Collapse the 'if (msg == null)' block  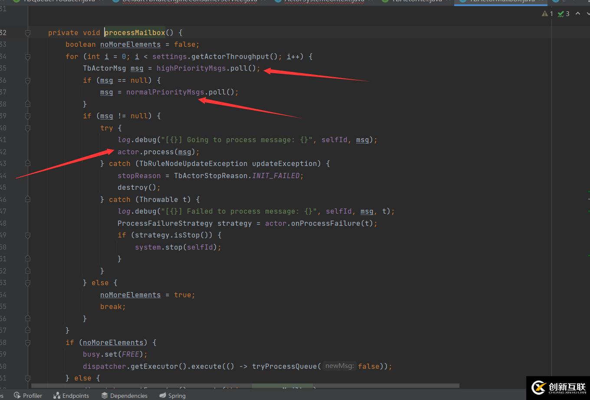[28, 80]
